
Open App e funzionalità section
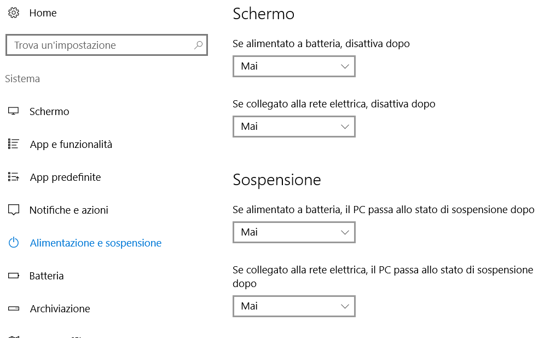coord(71,144)
